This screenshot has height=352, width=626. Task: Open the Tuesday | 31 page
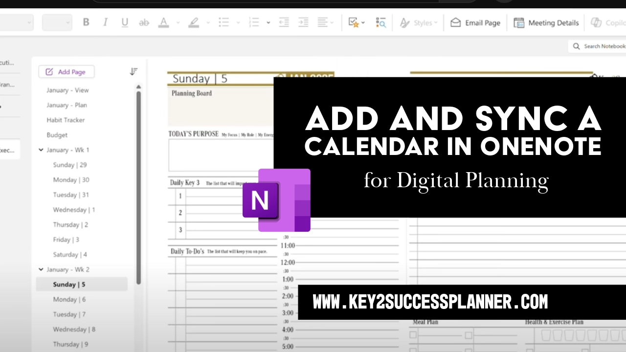pos(71,195)
